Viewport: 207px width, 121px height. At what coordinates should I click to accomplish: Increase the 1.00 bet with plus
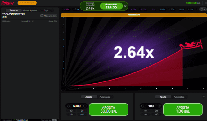point(159,106)
